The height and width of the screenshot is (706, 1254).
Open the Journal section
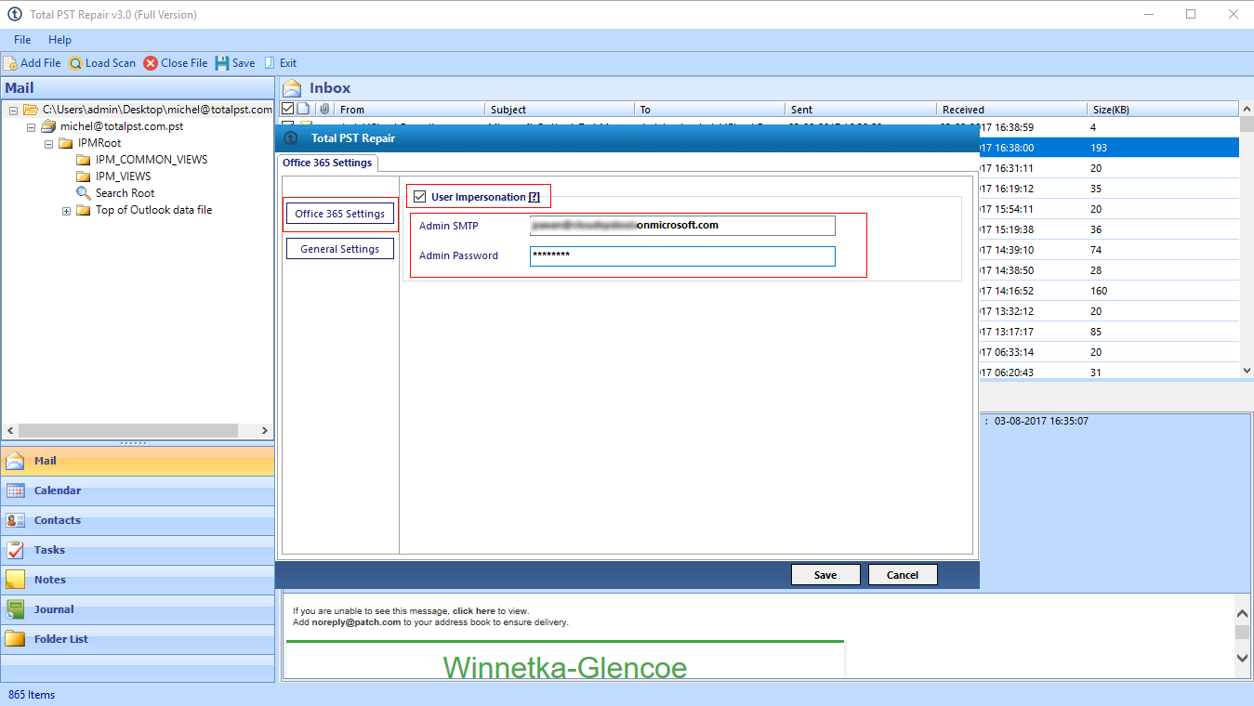138,609
